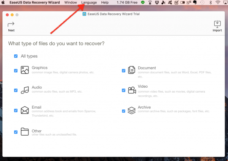Click the Document label text
Viewport: 228px width, 161px height.
(147, 68)
